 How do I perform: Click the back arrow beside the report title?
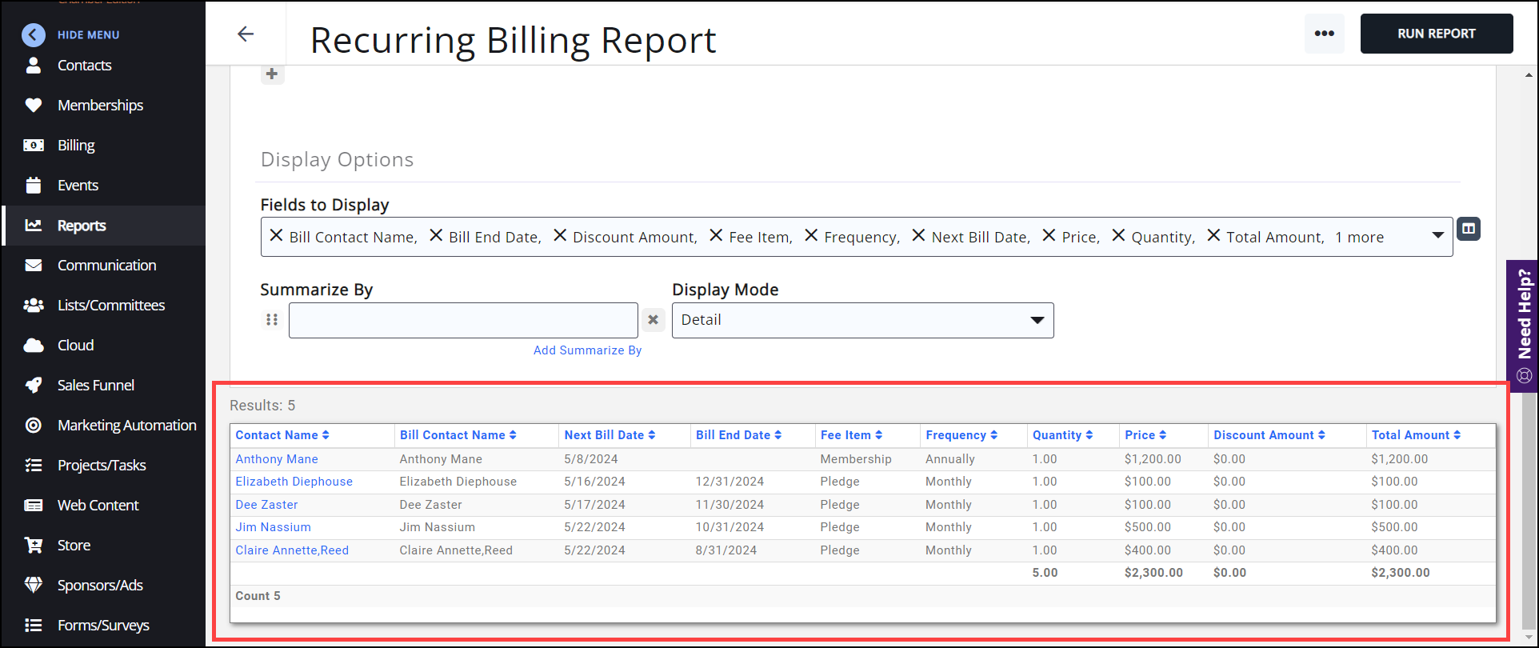click(246, 34)
